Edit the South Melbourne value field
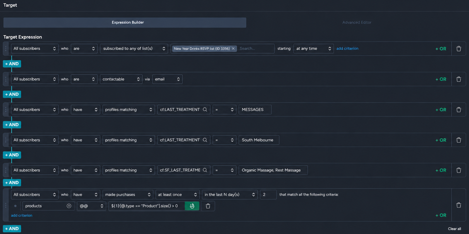This screenshot has width=469, height=234. point(259,140)
